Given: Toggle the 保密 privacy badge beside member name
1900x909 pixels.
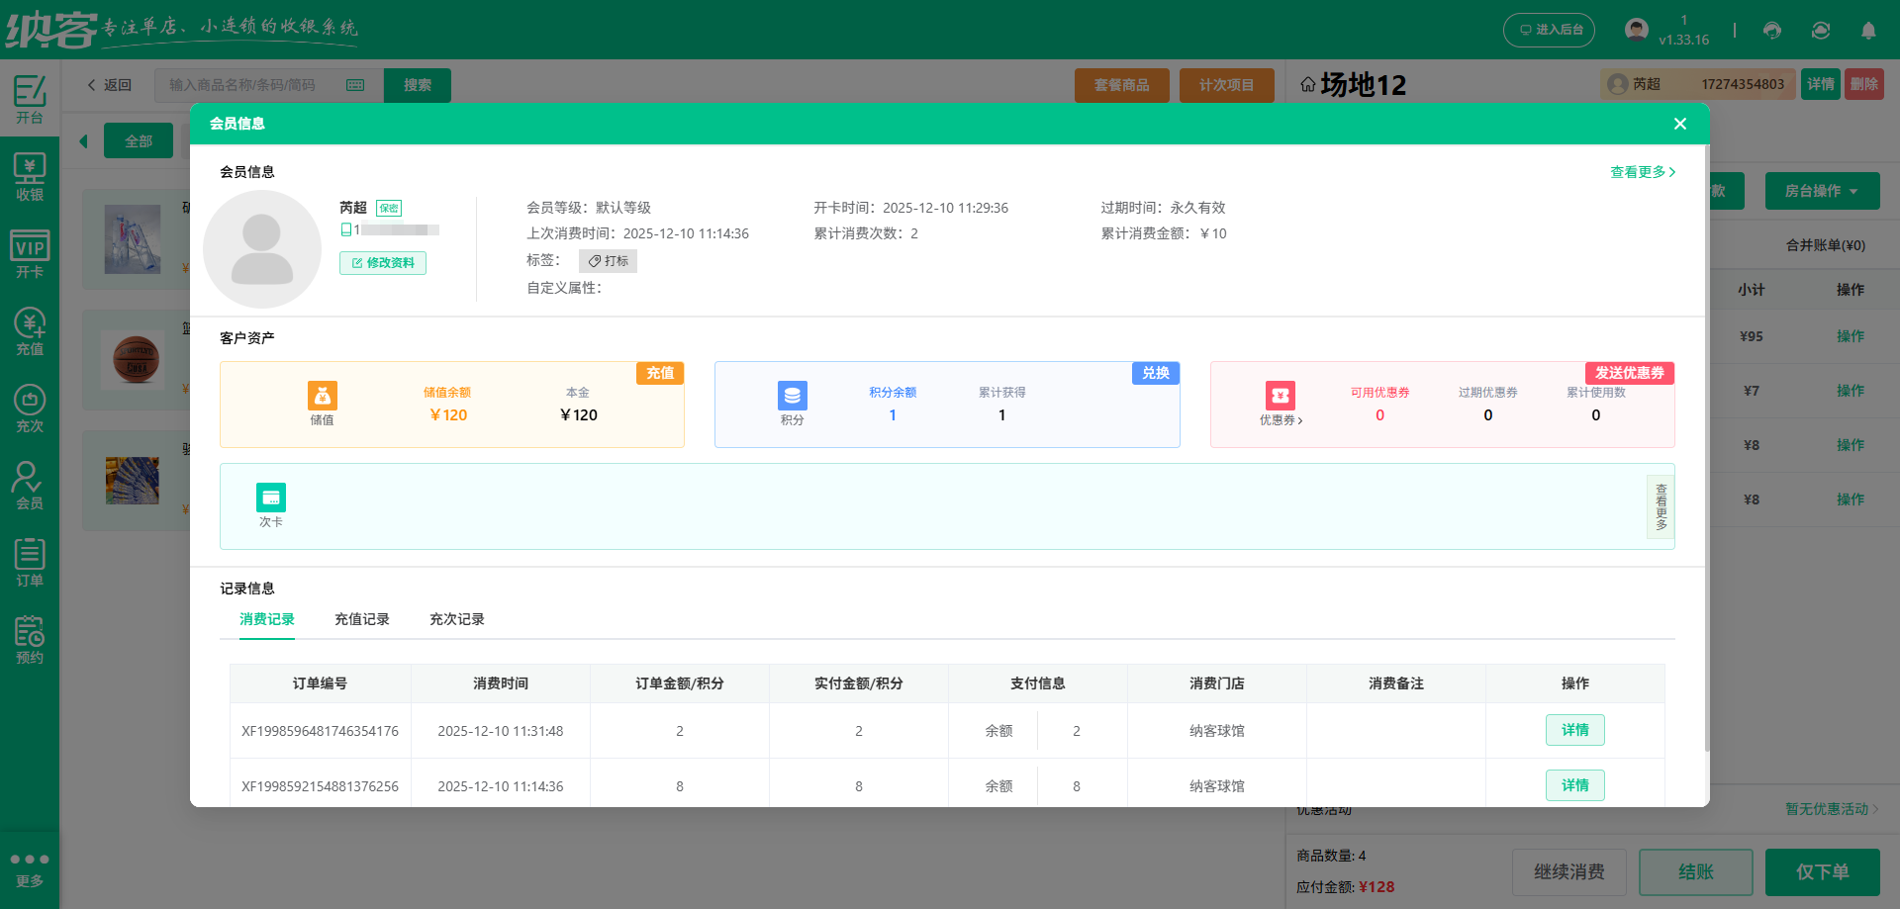Looking at the screenshot, I should (388, 208).
